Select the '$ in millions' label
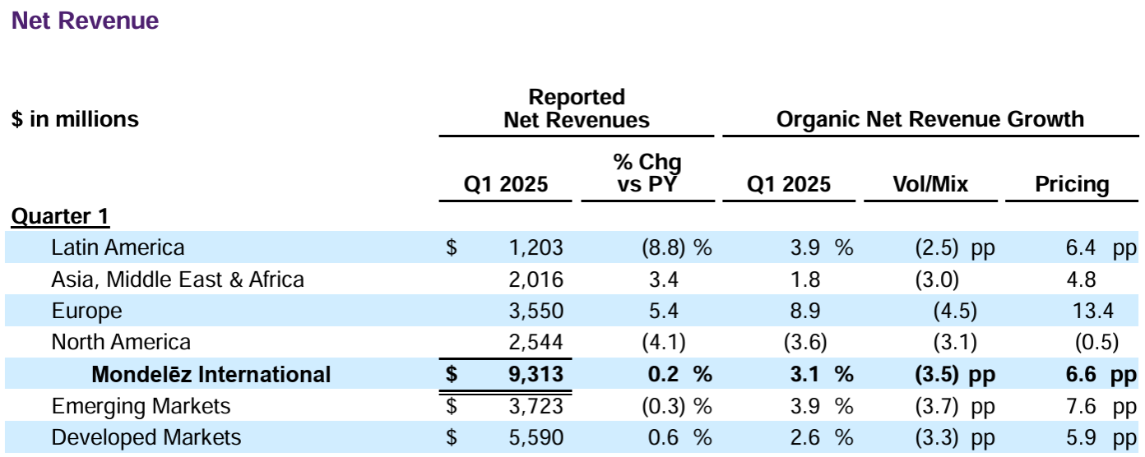This screenshot has height=457, width=1145. [x=75, y=119]
